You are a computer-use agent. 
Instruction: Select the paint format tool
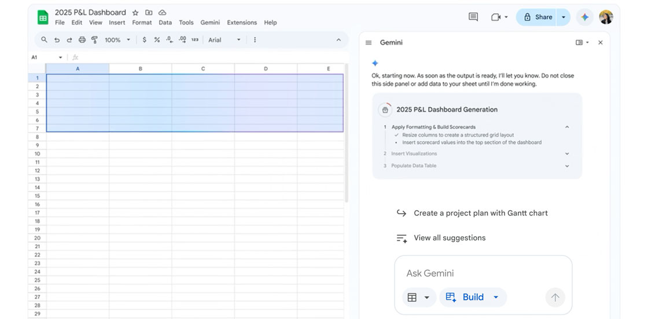coord(94,40)
